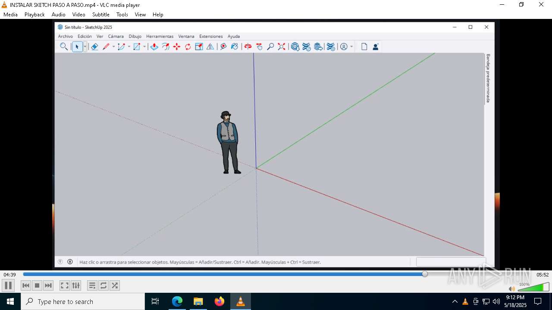This screenshot has width=552, height=310.
Task: Select the Paint Bucket tool
Action: pos(235,46)
